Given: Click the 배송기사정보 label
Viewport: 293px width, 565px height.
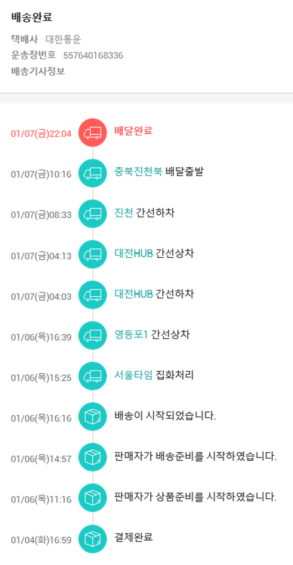Looking at the screenshot, I should coord(38,72).
